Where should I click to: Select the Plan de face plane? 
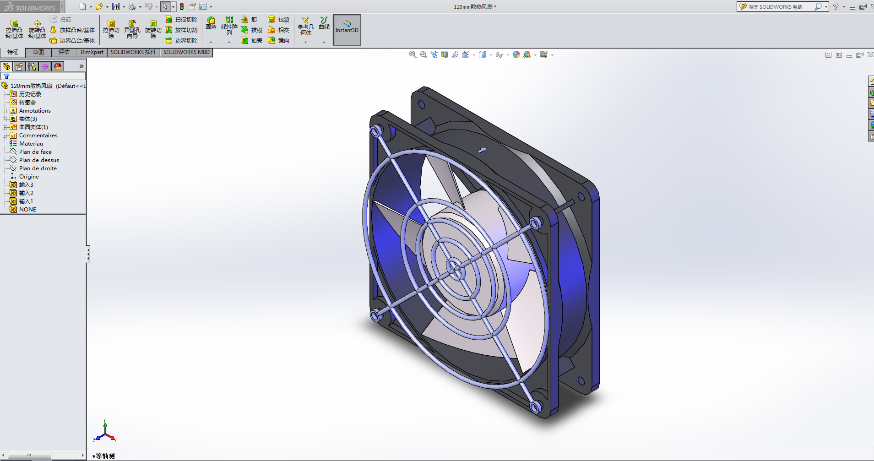(x=35, y=152)
